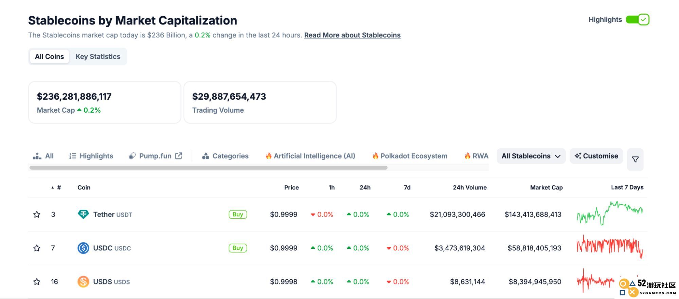679x299 pixels.
Task: Select the RWA category
Action: [476, 156]
